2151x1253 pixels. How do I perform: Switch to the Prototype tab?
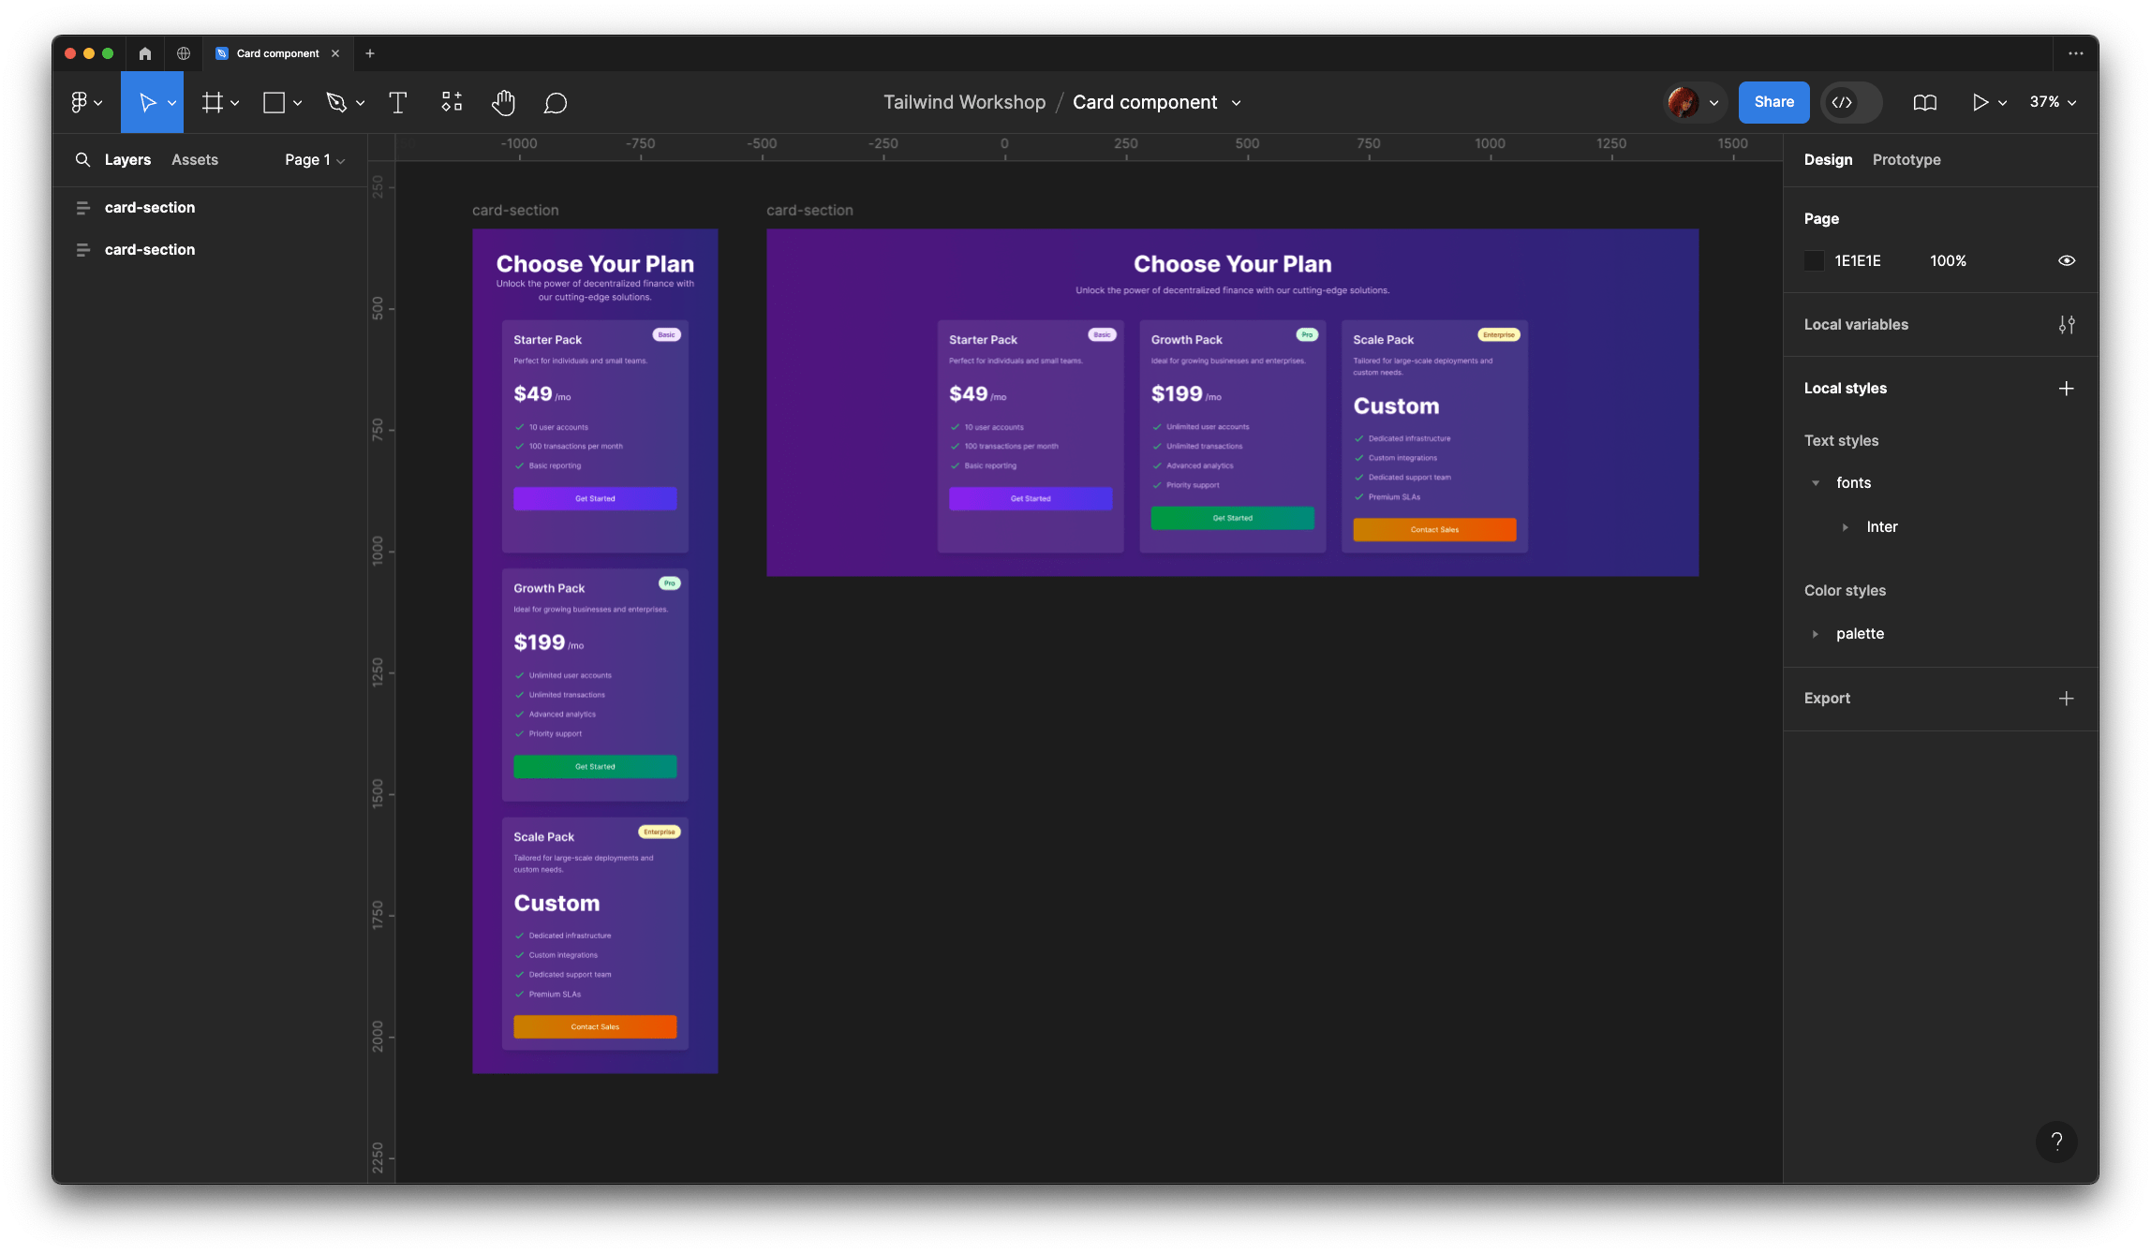1906,160
